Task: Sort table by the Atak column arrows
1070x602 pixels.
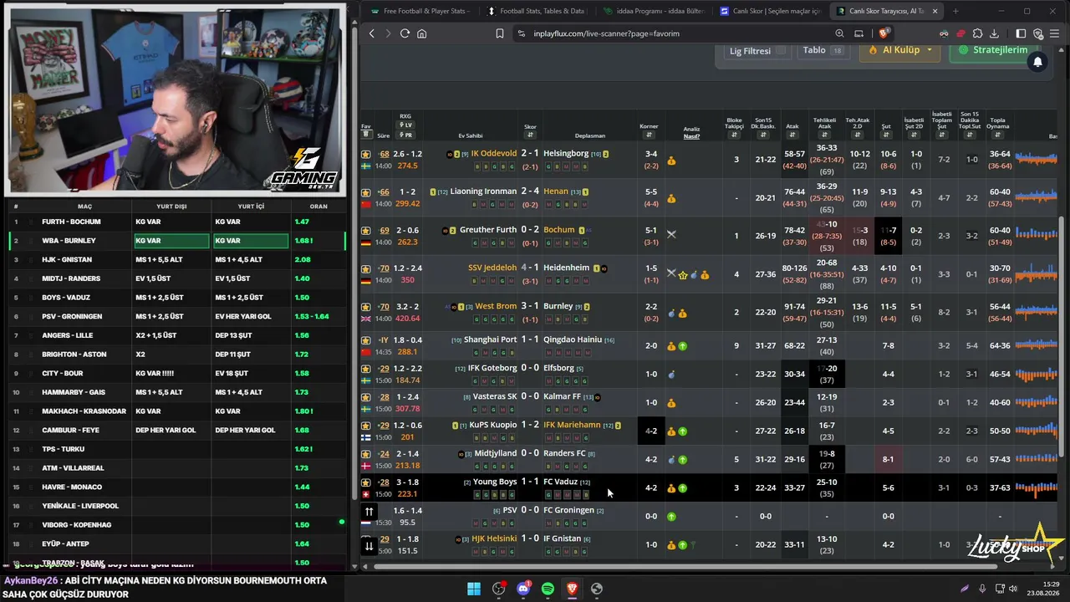Action: pyautogui.click(x=792, y=135)
